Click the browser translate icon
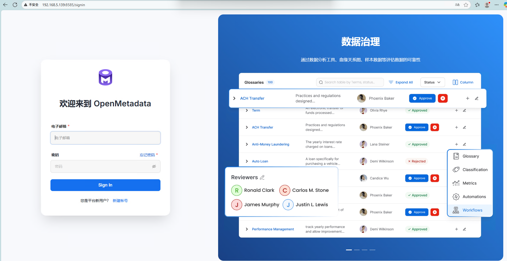Viewport: 507px width, 261px height. (x=457, y=5)
